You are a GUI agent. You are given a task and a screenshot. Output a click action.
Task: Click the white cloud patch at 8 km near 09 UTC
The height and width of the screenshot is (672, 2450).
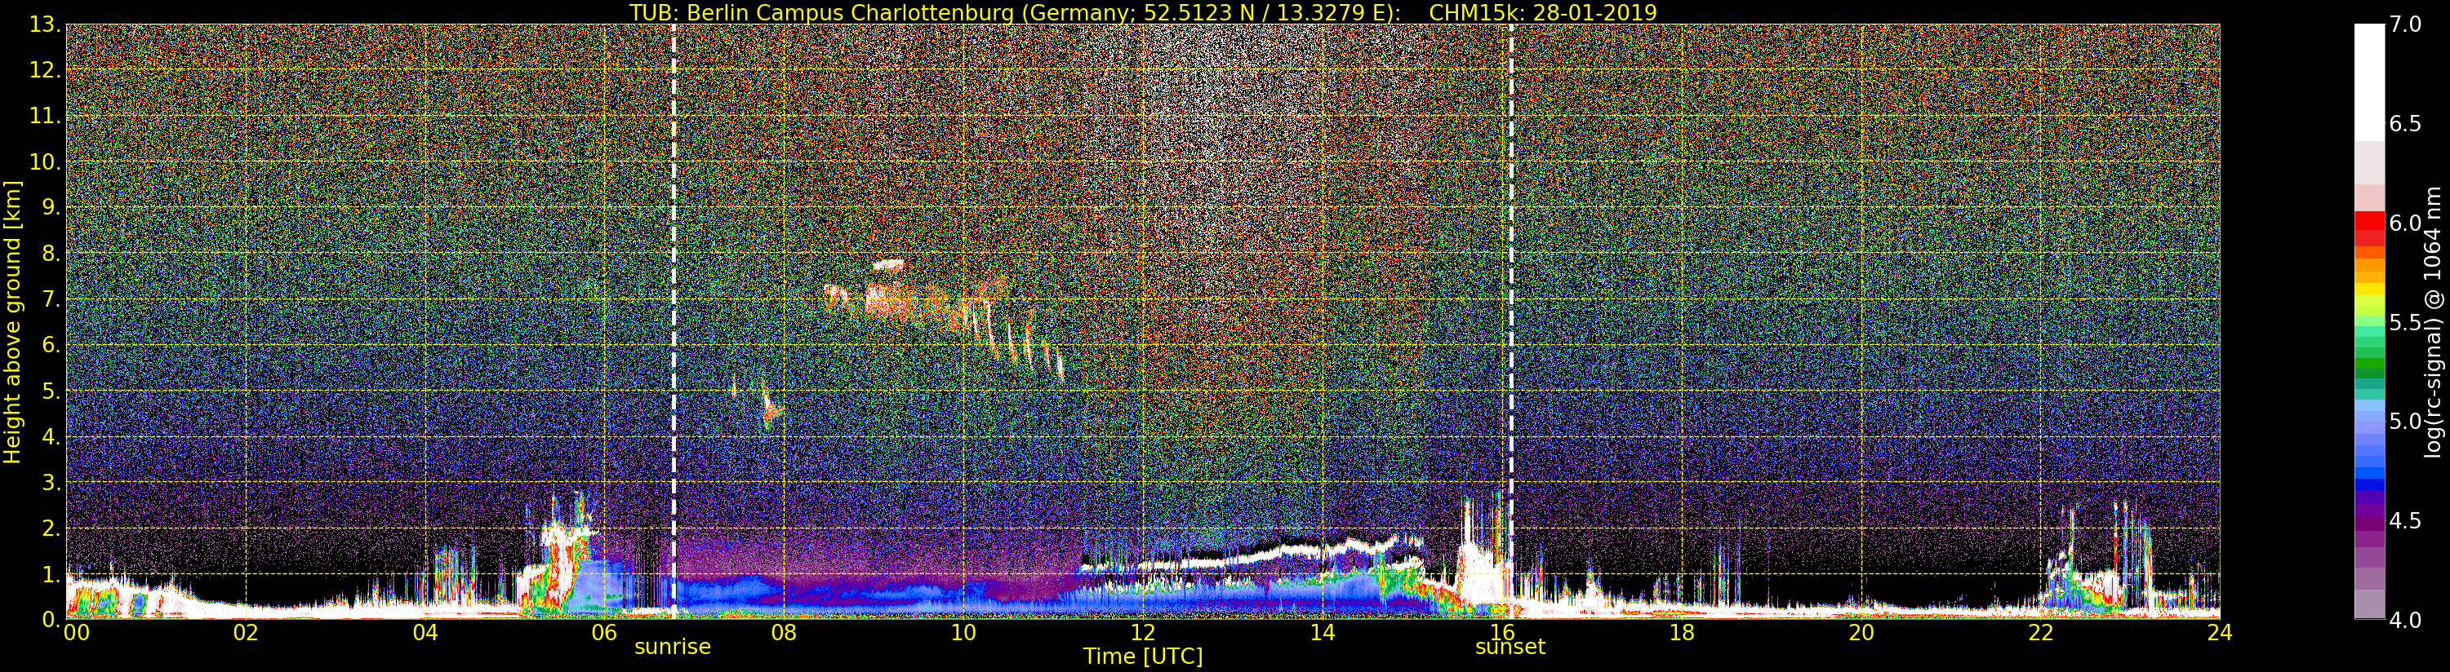pyautogui.click(x=889, y=266)
